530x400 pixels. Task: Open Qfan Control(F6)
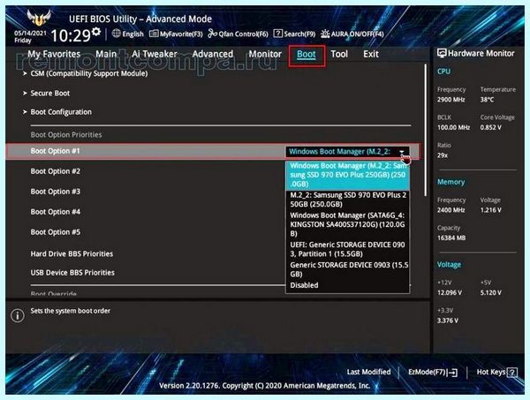click(238, 34)
